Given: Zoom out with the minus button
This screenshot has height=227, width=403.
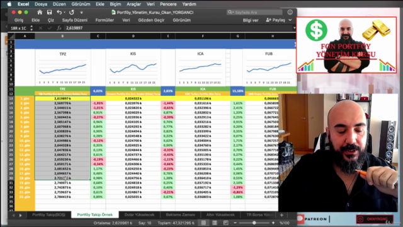Looking at the screenshot, I should coord(235,223).
